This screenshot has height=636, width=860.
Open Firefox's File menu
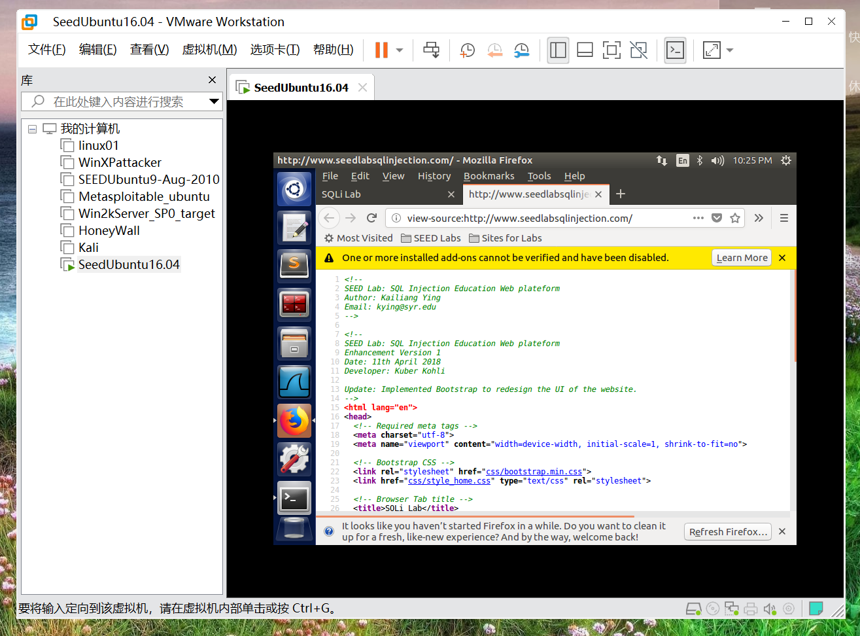coord(330,176)
